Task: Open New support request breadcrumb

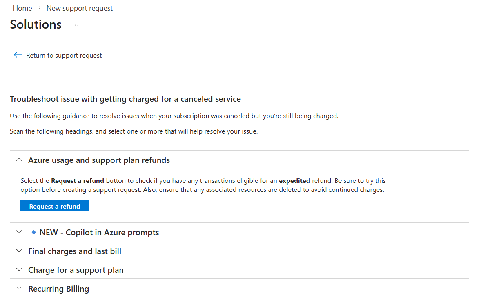Action: 80,8
